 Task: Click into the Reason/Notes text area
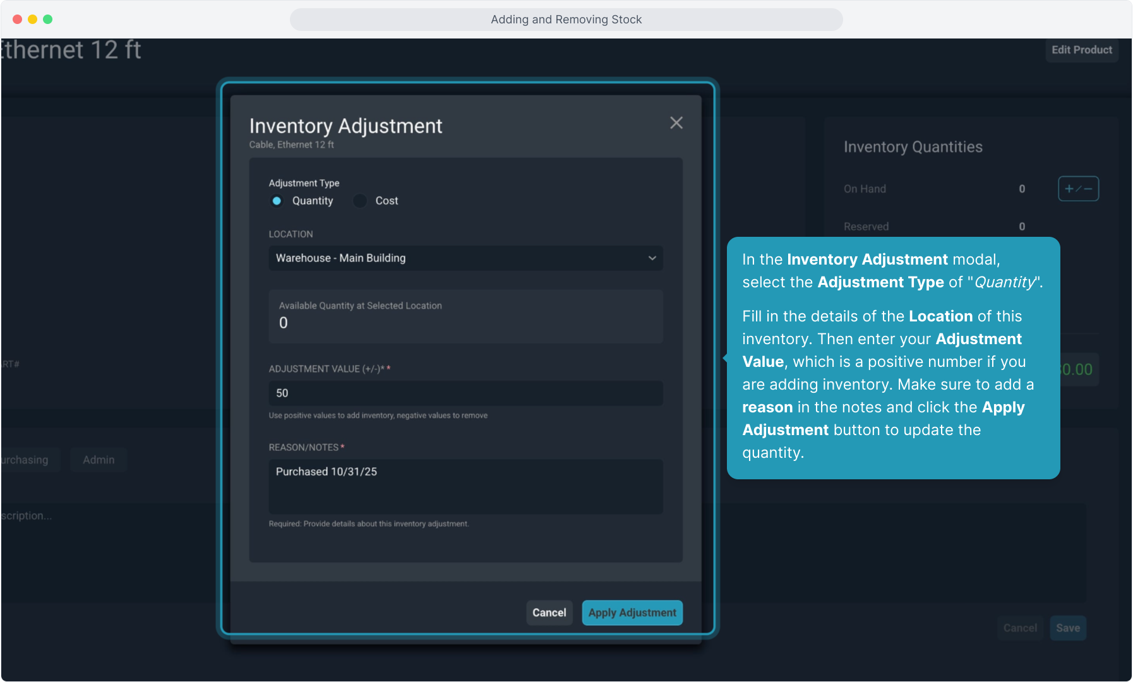[465, 486]
